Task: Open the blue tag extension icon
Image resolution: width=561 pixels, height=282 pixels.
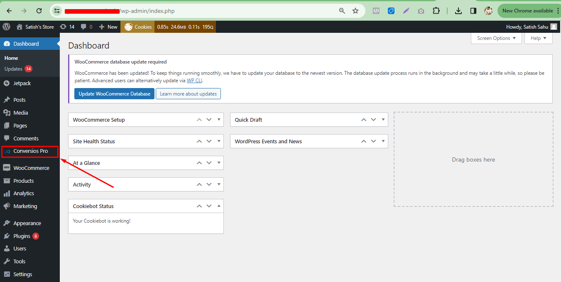Action: [x=391, y=11]
